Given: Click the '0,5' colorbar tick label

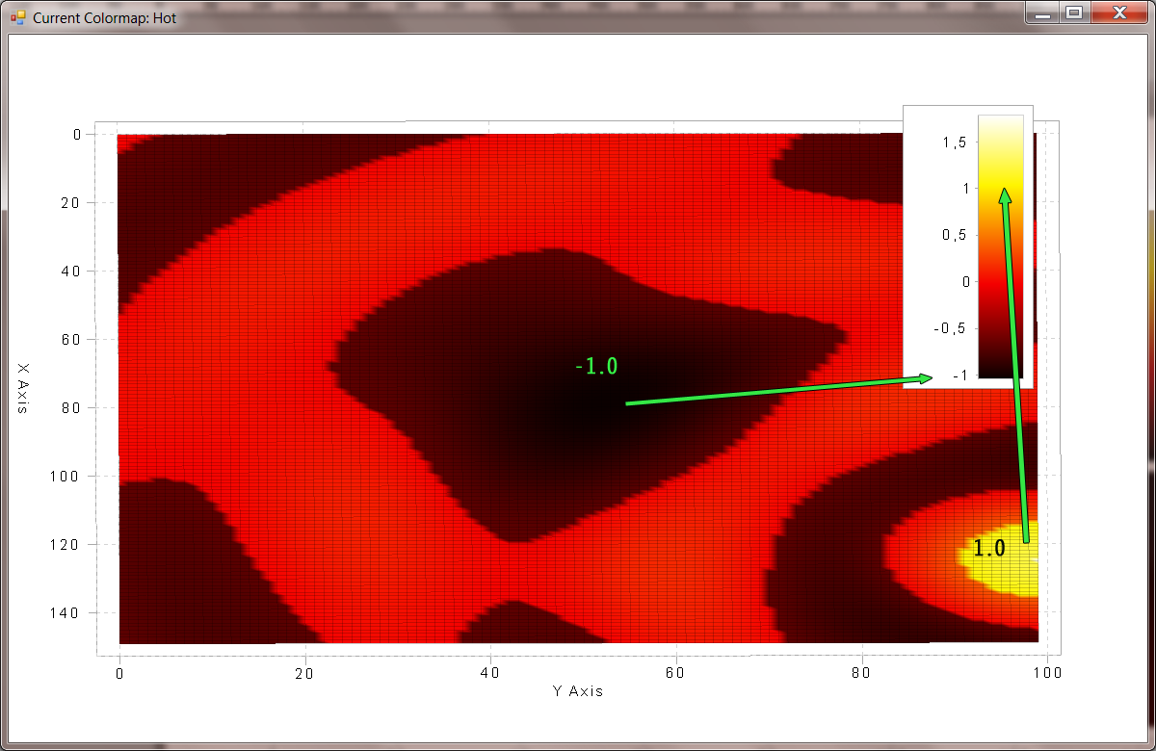Looking at the screenshot, I should [953, 236].
